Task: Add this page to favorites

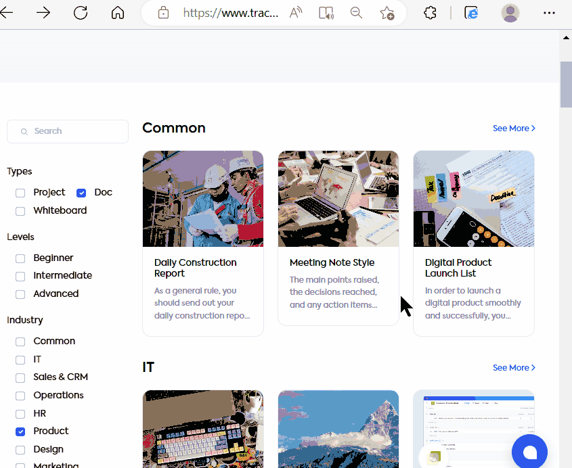Action: pyautogui.click(x=387, y=13)
